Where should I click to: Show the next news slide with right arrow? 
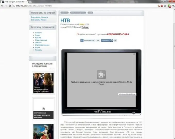pos(54,69)
